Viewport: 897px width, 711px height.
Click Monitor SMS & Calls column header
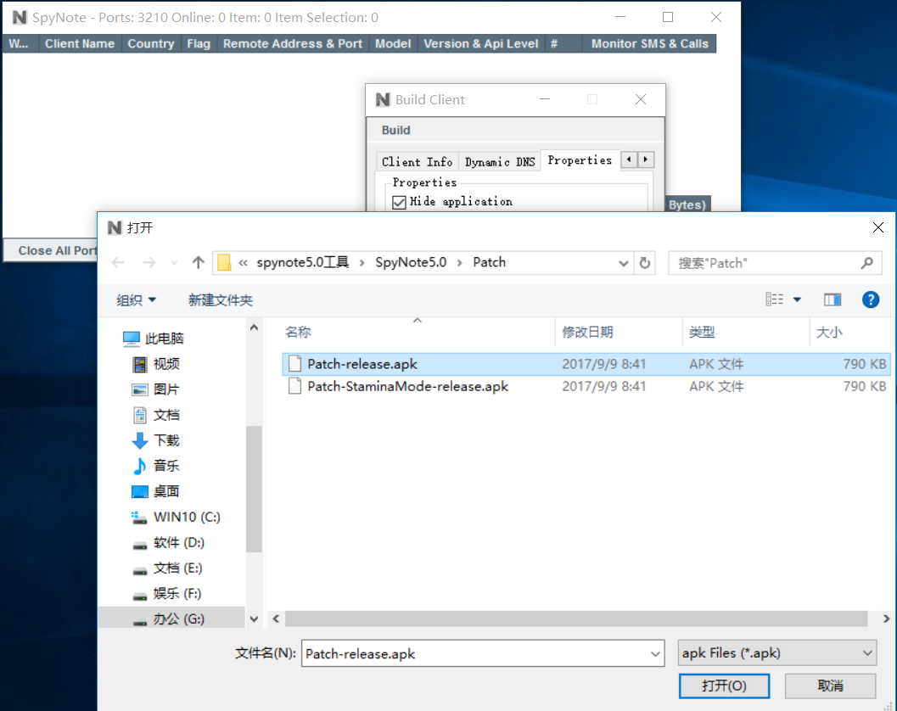(650, 43)
